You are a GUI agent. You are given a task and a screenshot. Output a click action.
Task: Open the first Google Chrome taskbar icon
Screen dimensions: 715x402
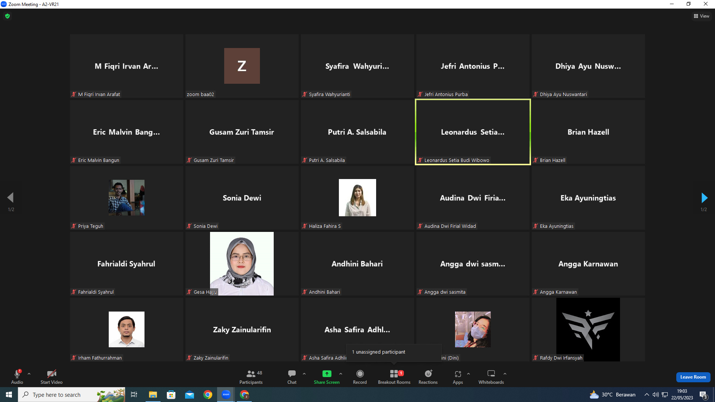pyautogui.click(x=208, y=395)
